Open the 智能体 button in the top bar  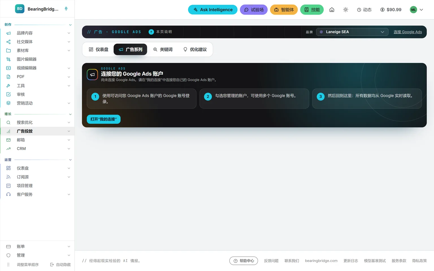[x=284, y=10]
